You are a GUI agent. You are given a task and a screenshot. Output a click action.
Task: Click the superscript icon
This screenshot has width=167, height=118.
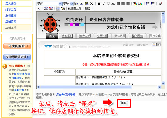coord(160,4)
